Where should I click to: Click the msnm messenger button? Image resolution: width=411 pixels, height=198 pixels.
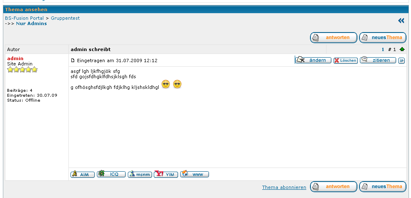140,174
